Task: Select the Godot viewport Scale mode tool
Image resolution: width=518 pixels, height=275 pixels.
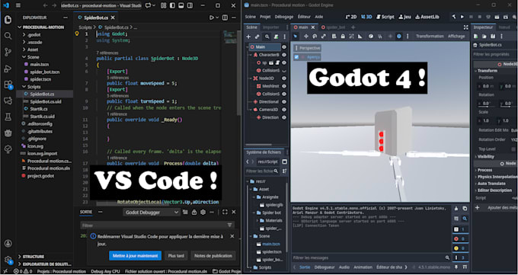Action: click(x=324, y=37)
